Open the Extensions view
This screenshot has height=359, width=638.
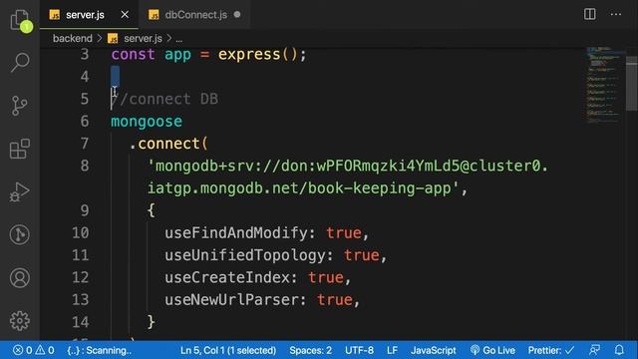20,149
